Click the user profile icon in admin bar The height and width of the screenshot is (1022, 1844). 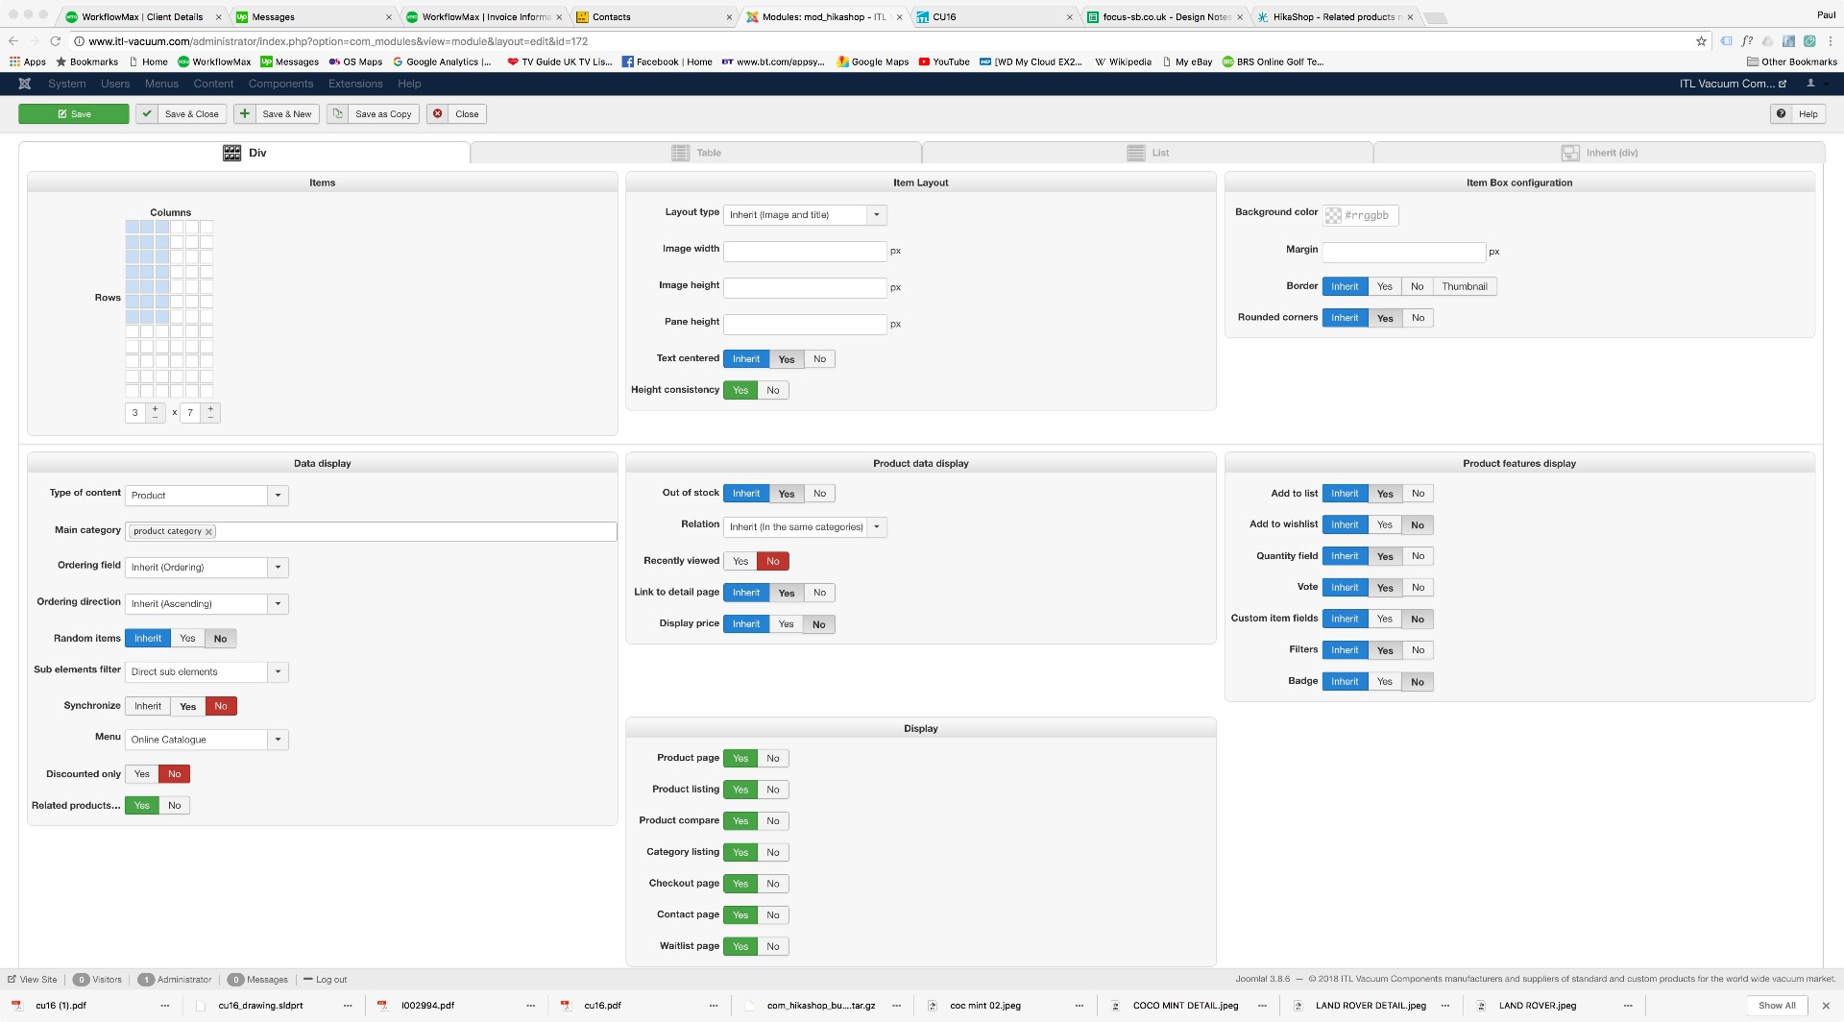tap(1810, 84)
